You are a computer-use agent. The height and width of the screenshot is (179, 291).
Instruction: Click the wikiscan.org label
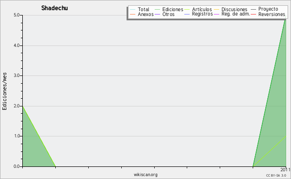tap(145, 175)
